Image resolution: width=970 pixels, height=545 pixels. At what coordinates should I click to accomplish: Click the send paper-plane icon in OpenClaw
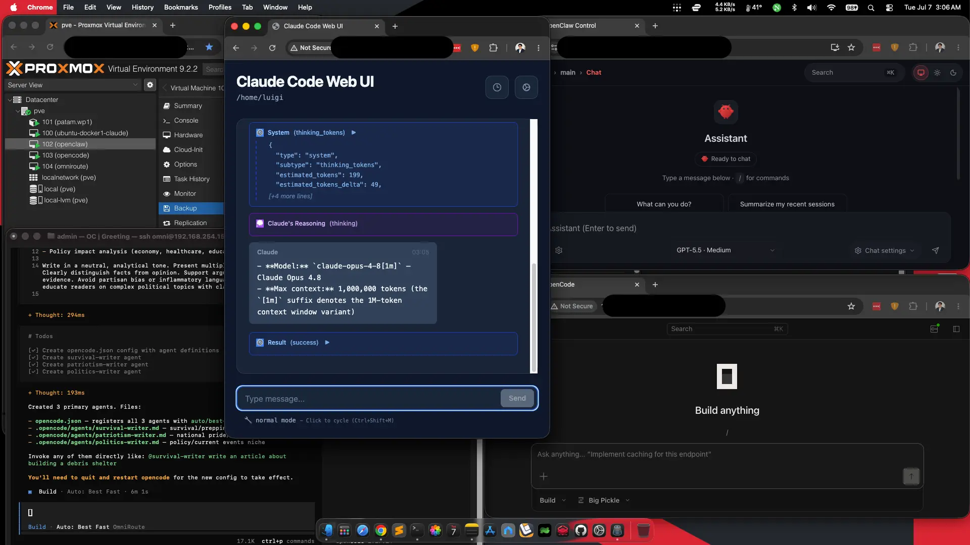click(936, 251)
